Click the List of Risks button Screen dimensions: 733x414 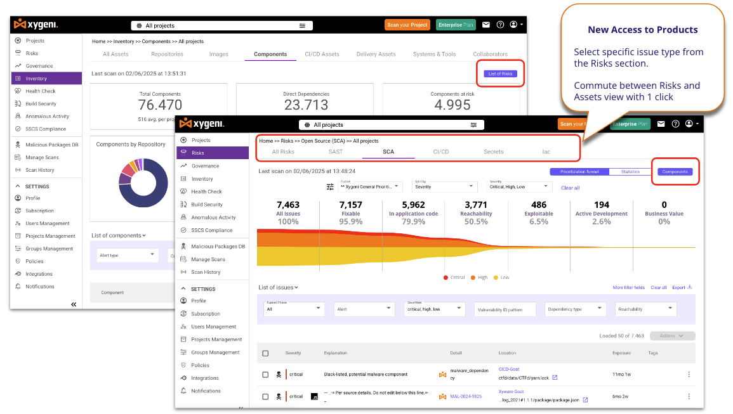pos(499,74)
